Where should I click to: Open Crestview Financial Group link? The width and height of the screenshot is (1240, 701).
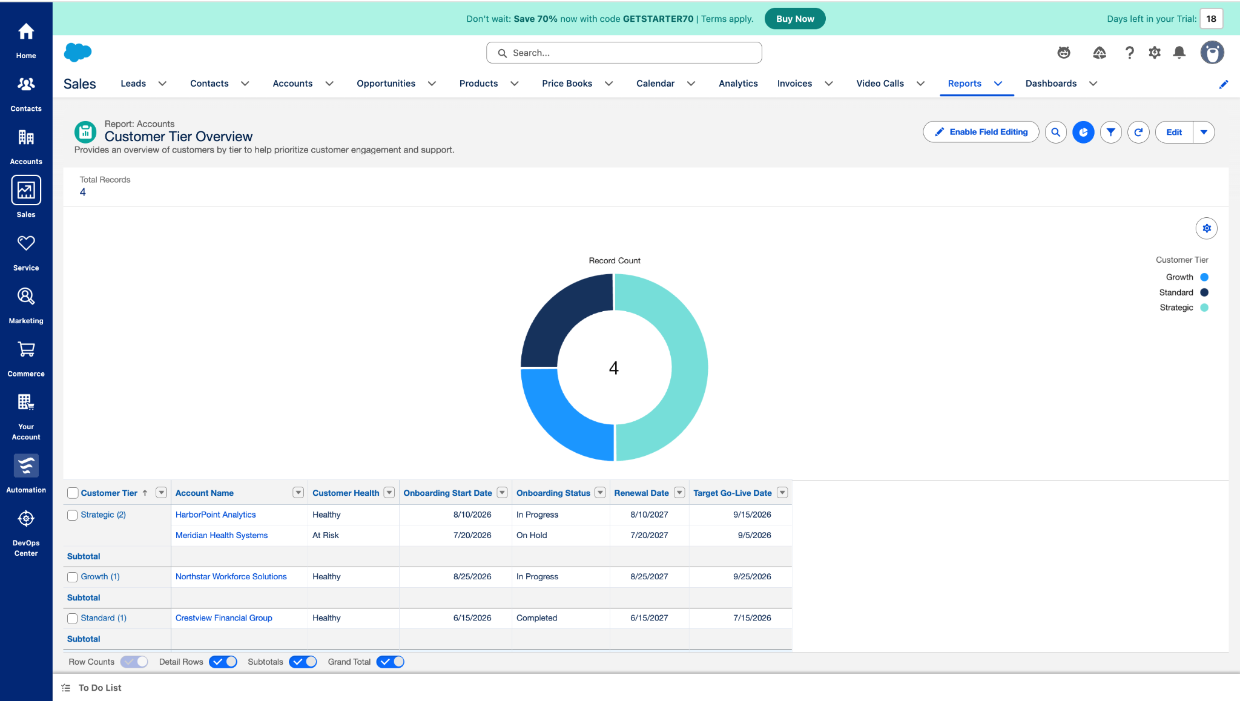(x=224, y=618)
